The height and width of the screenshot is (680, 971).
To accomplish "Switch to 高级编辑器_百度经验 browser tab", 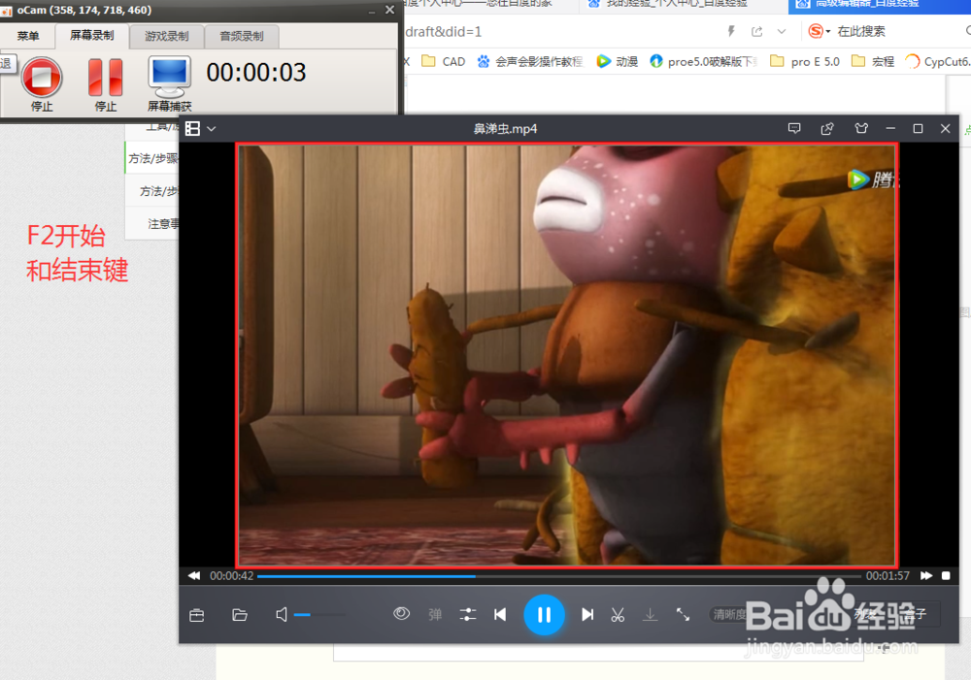I will [x=880, y=4].
